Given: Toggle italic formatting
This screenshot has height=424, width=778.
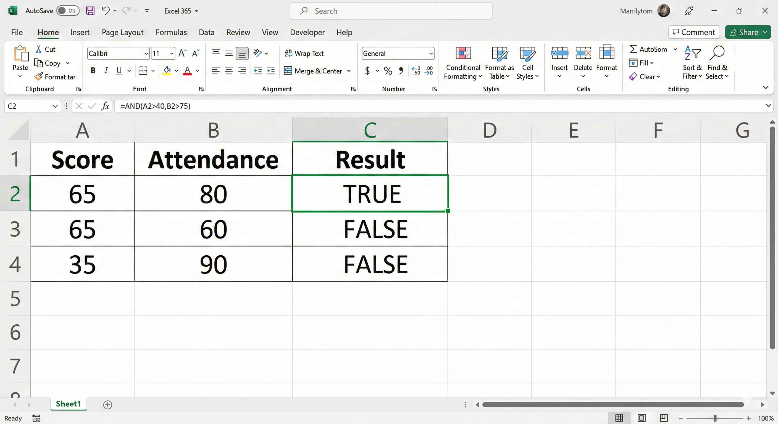Looking at the screenshot, I should pos(106,71).
